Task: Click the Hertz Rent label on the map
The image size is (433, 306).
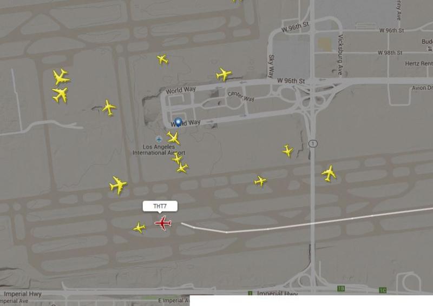Action: [x=419, y=63]
